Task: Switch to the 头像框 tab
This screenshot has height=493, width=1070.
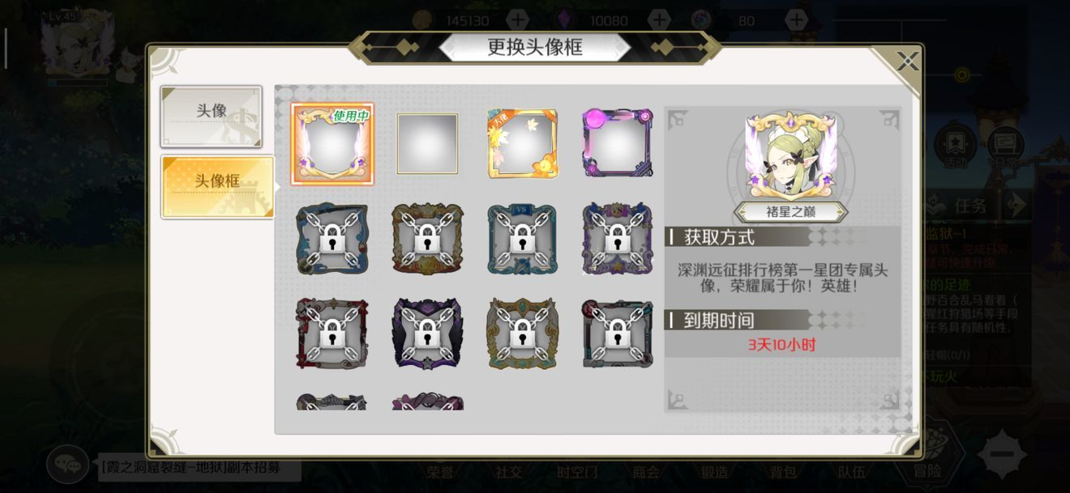Action: click(217, 187)
